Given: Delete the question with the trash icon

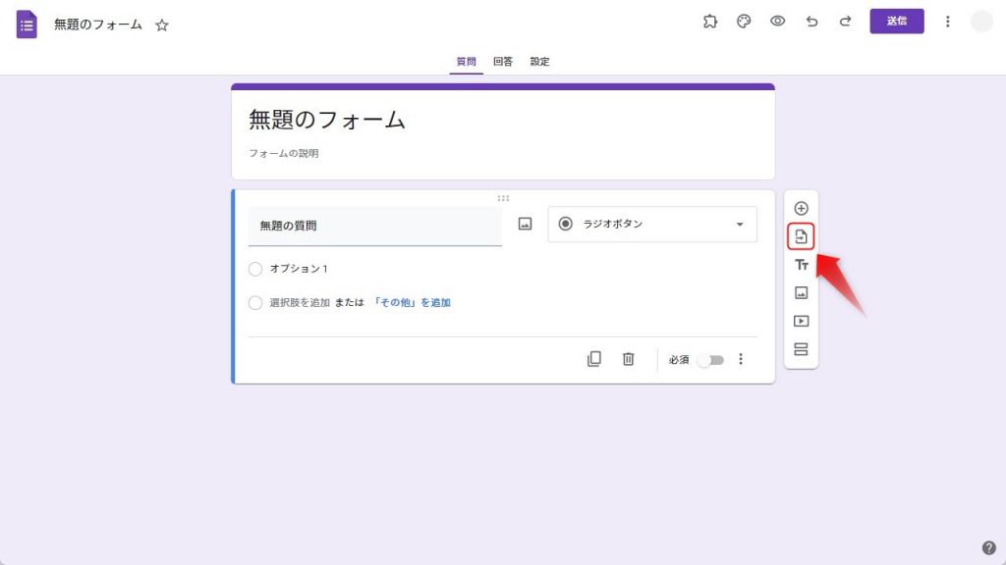Looking at the screenshot, I should point(628,359).
